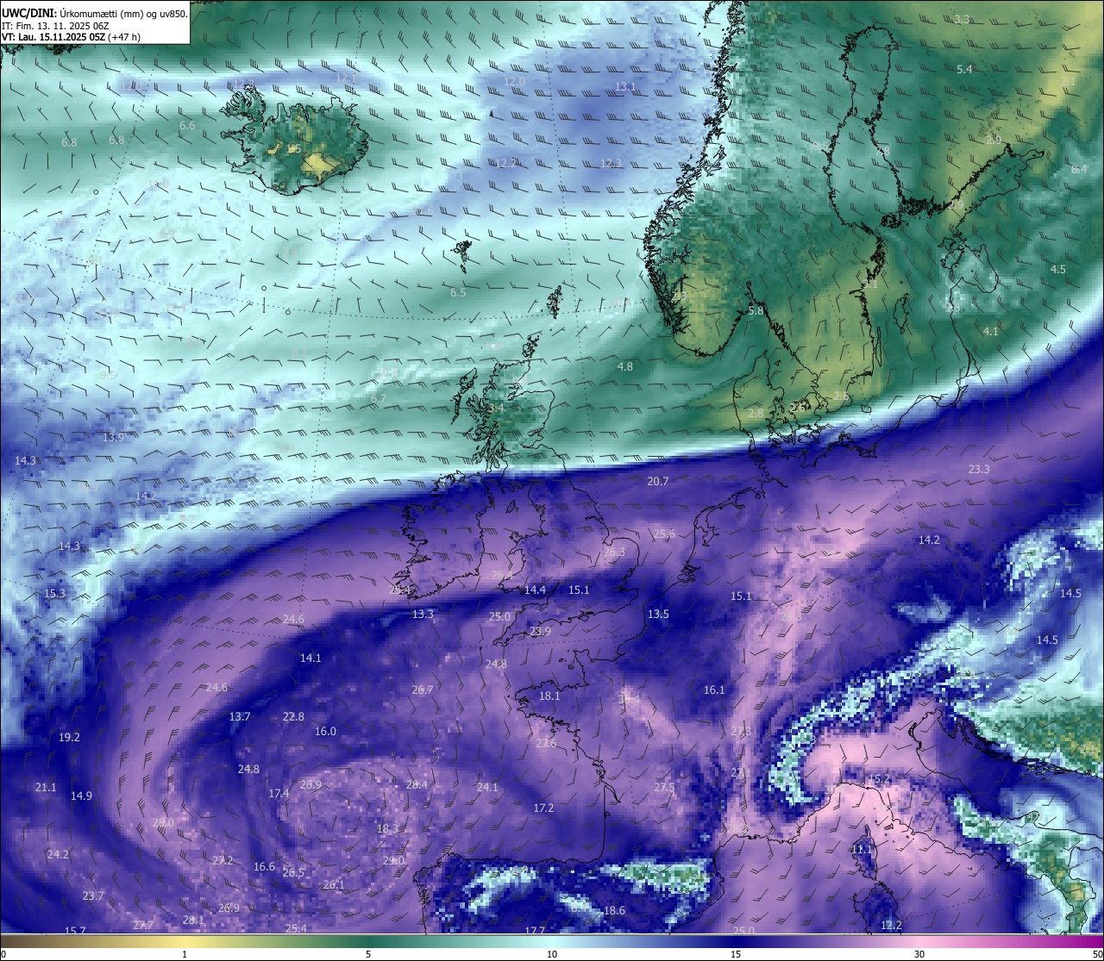Click the 14.9 value on the map
1104x961 pixels.
81,796
